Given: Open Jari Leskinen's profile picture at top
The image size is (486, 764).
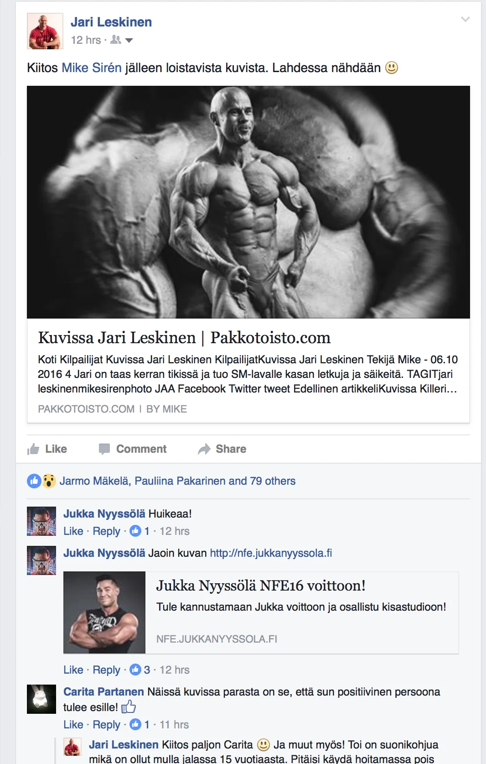Looking at the screenshot, I should (x=45, y=31).
